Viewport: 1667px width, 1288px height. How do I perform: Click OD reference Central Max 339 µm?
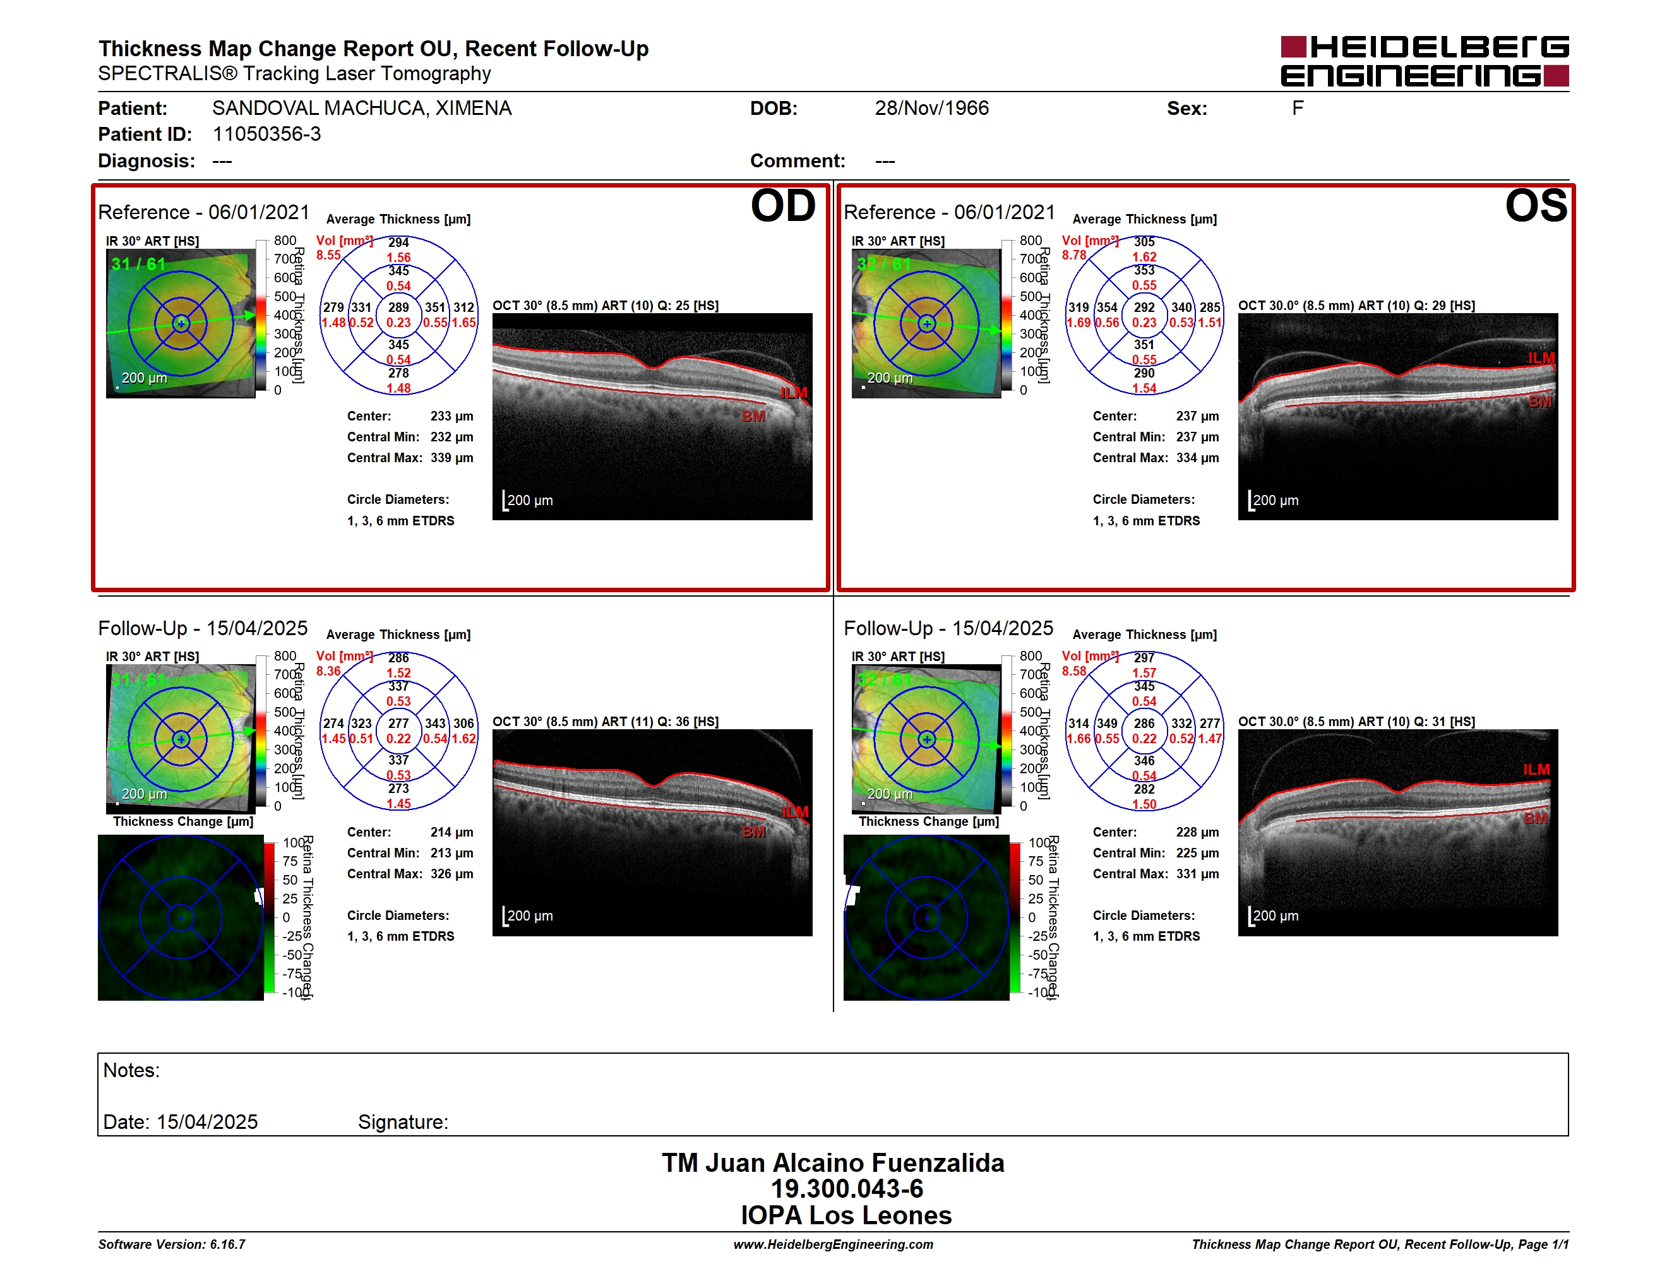tap(452, 458)
